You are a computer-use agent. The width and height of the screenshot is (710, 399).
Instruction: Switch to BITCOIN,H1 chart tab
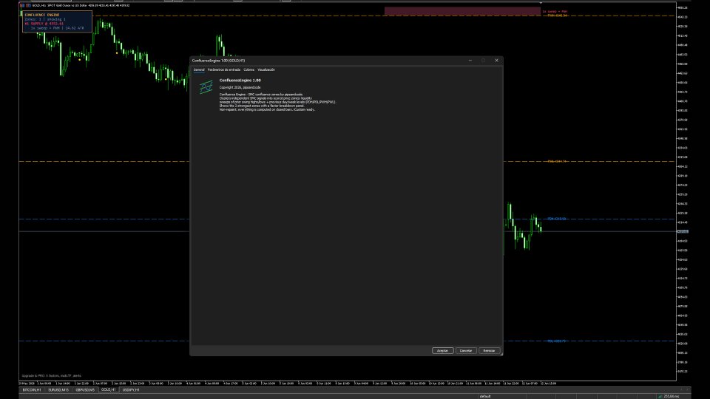[32, 389]
